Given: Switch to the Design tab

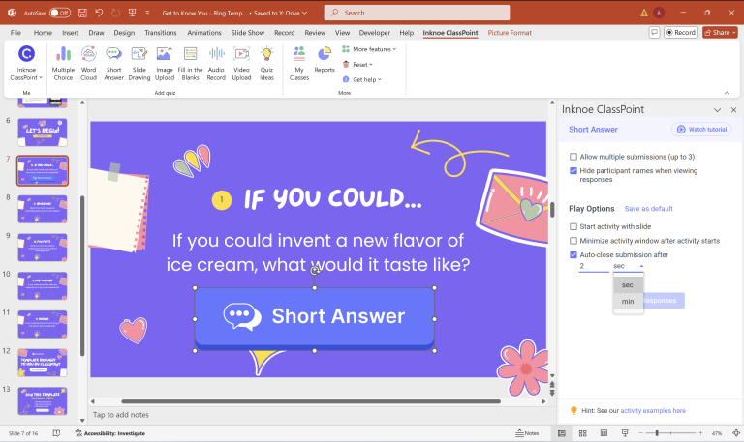Looking at the screenshot, I should (124, 33).
